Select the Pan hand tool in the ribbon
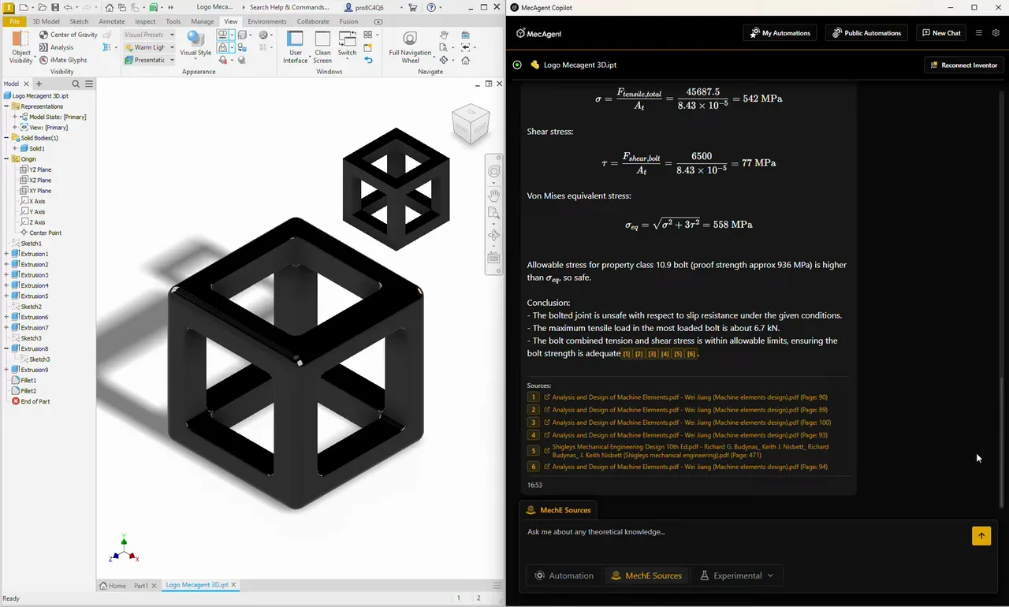Viewport: 1009px width, 607px height. [445, 35]
